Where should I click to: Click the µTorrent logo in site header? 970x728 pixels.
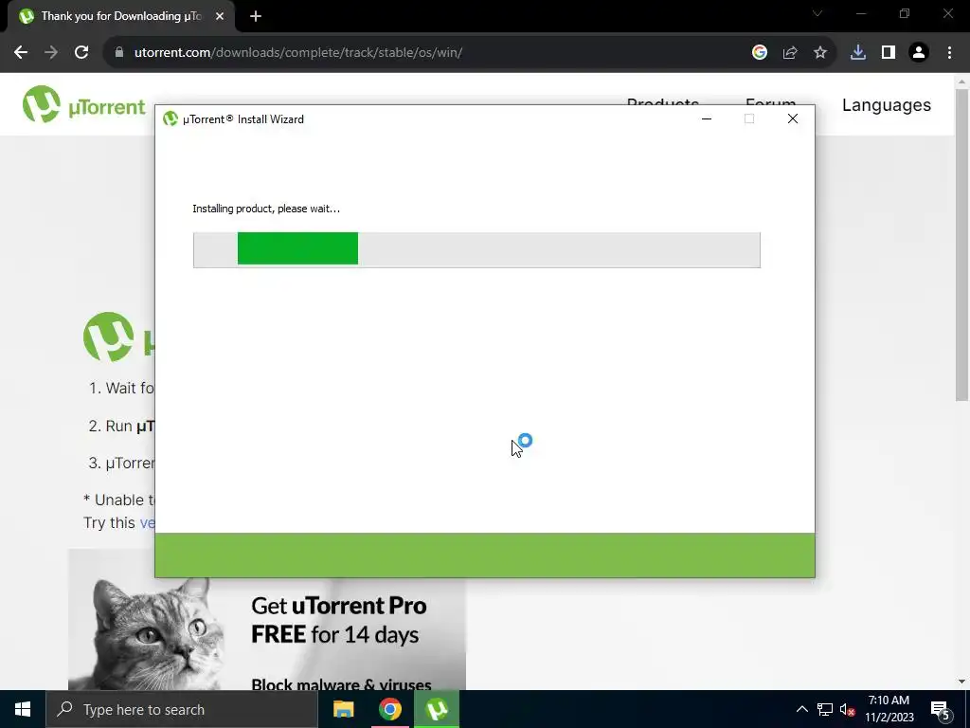click(83, 104)
